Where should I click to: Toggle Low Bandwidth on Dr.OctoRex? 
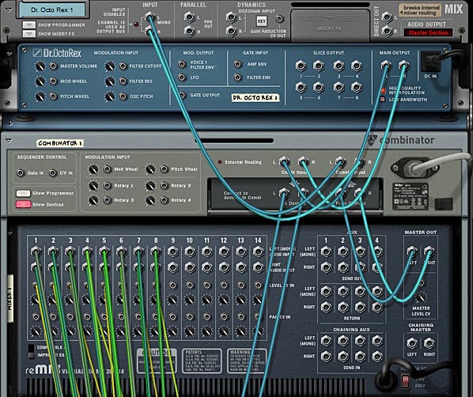pos(383,100)
